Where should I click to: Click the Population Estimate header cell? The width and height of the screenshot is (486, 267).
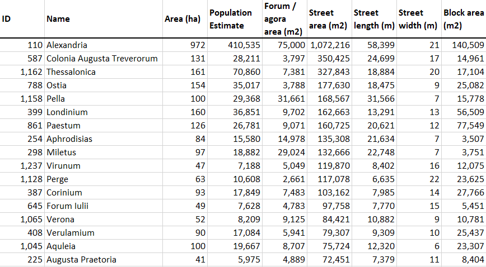point(235,19)
